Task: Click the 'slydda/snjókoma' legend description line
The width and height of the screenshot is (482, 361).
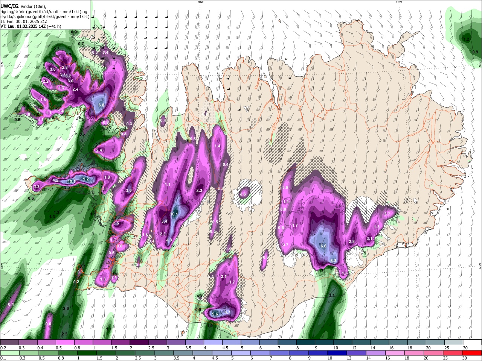Action: [x=45, y=17]
